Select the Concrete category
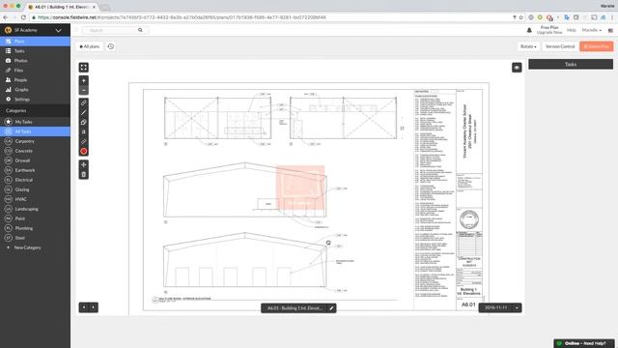The height and width of the screenshot is (348, 618). 35,151
